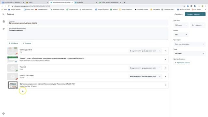Viewport: 208px width, 117px height.
Task: Click the Добавить attach button
Action: click(13, 43)
